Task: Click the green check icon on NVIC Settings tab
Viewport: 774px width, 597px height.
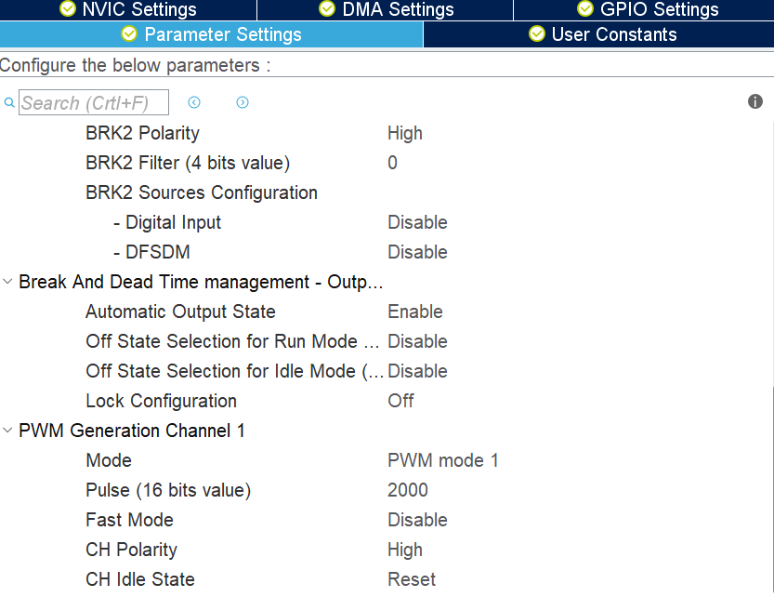Action: (68, 10)
